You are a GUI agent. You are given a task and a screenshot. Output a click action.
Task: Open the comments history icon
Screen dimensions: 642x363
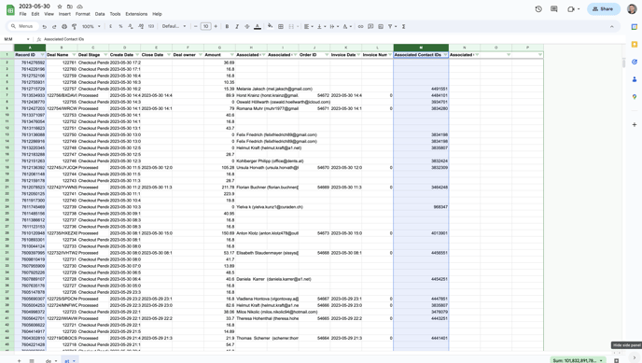point(554,9)
